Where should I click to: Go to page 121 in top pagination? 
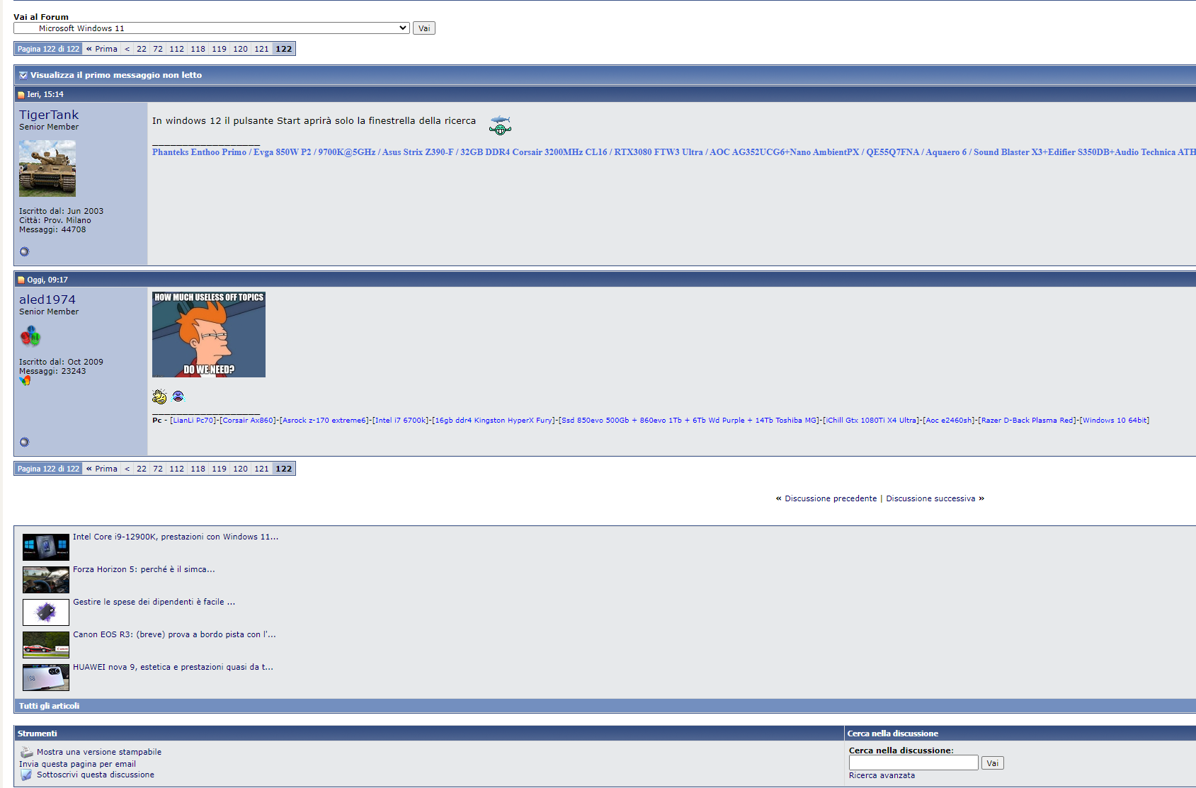coord(262,49)
